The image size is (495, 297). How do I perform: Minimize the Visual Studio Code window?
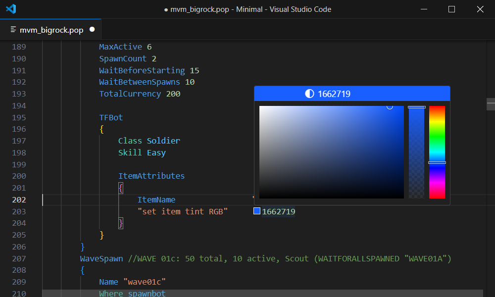(x=424, y=9)
